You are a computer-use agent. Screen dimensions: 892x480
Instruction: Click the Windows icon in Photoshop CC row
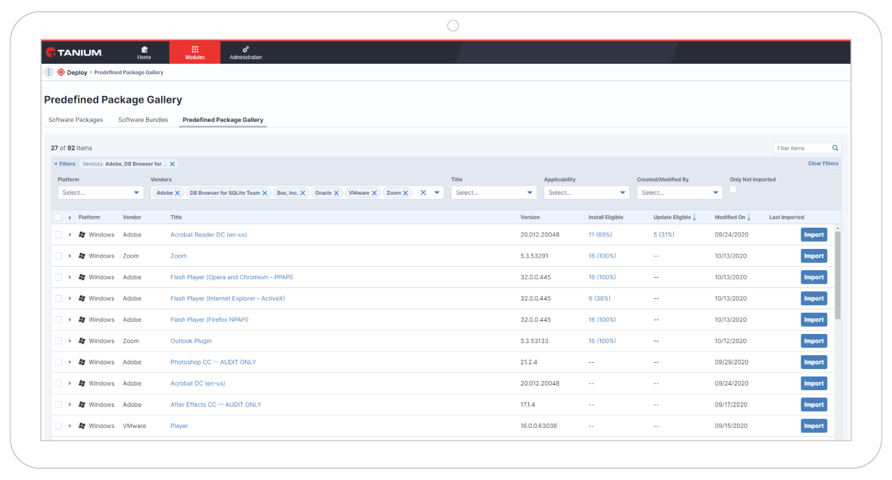point(82,362)
